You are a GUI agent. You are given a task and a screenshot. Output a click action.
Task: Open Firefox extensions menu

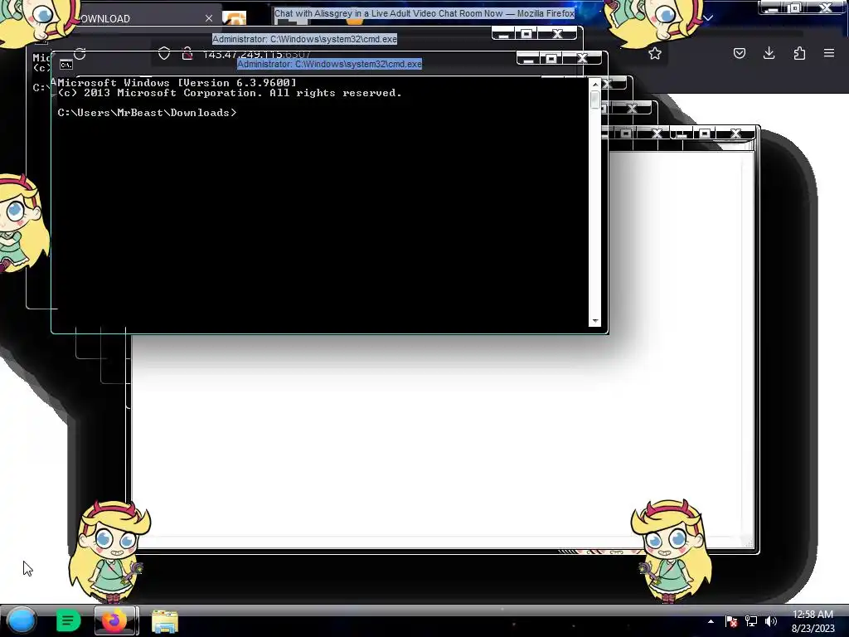tap(799, 53)
